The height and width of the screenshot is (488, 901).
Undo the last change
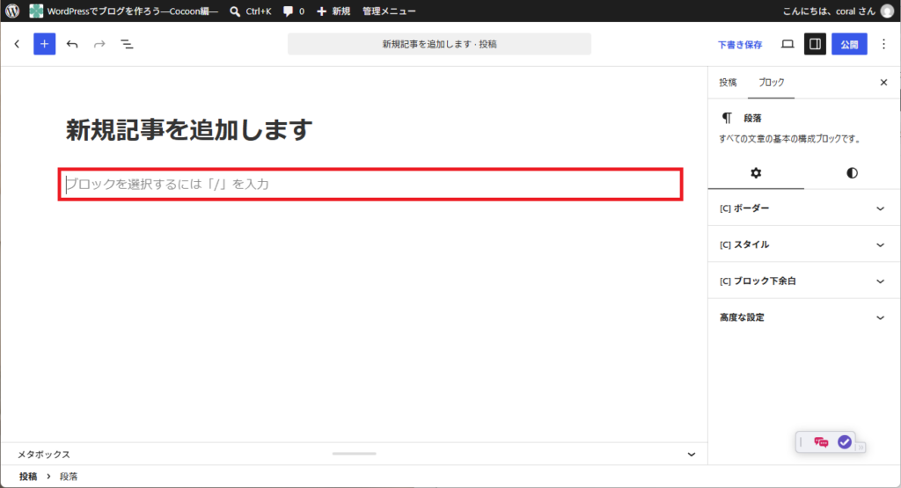pos(72,44)
